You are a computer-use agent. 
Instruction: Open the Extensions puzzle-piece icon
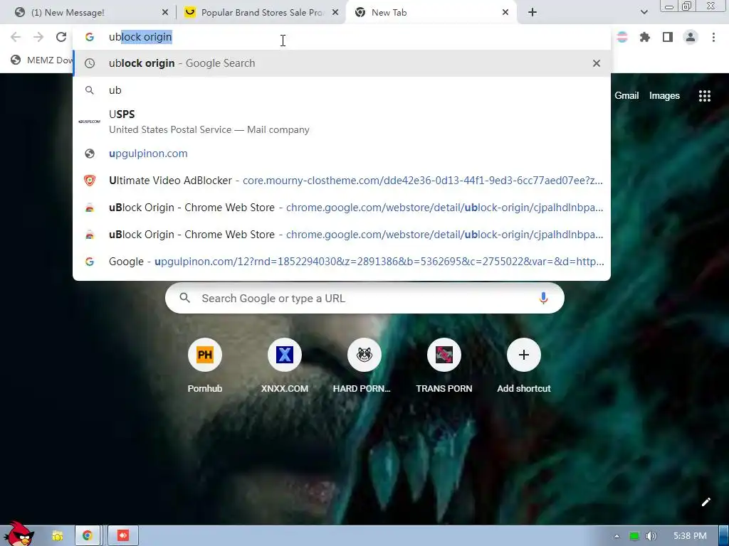click(x=645, y=37)
